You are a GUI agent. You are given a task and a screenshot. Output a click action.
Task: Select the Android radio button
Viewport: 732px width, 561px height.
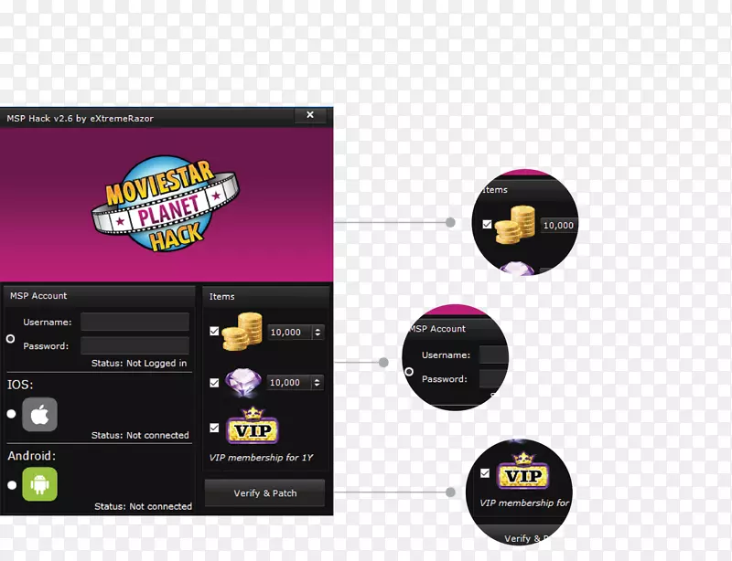point(12,485)
